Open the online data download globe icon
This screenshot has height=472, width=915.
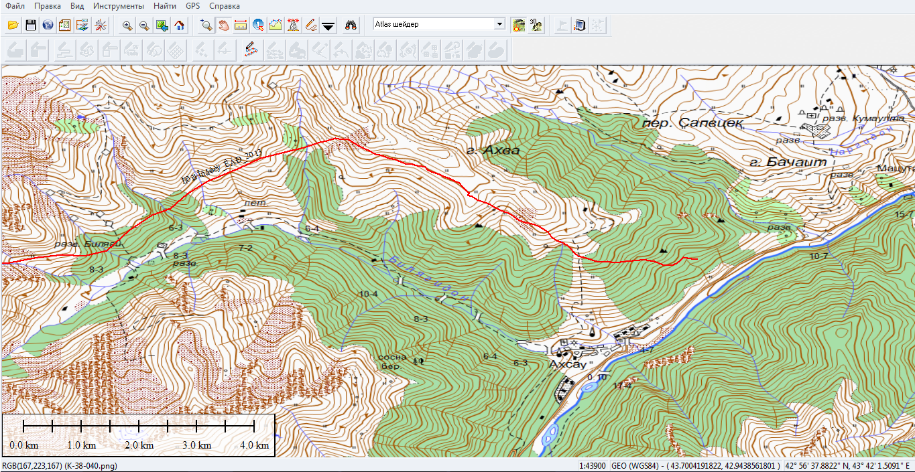click(x=48, y=25)
